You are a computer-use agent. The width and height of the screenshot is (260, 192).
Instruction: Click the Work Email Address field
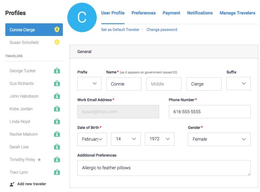(118, 112)
